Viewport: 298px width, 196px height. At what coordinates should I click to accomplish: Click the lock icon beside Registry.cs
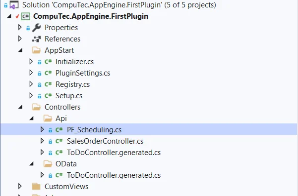pos(39,85)
